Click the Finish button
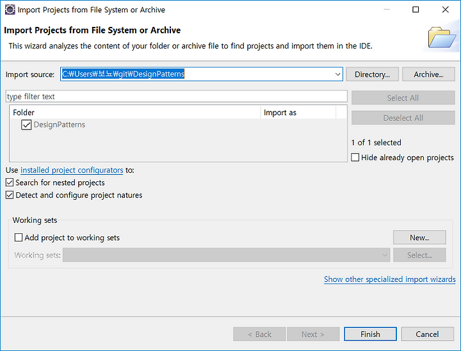Screen dimensions: 461x351 click(x=370, y=334)
